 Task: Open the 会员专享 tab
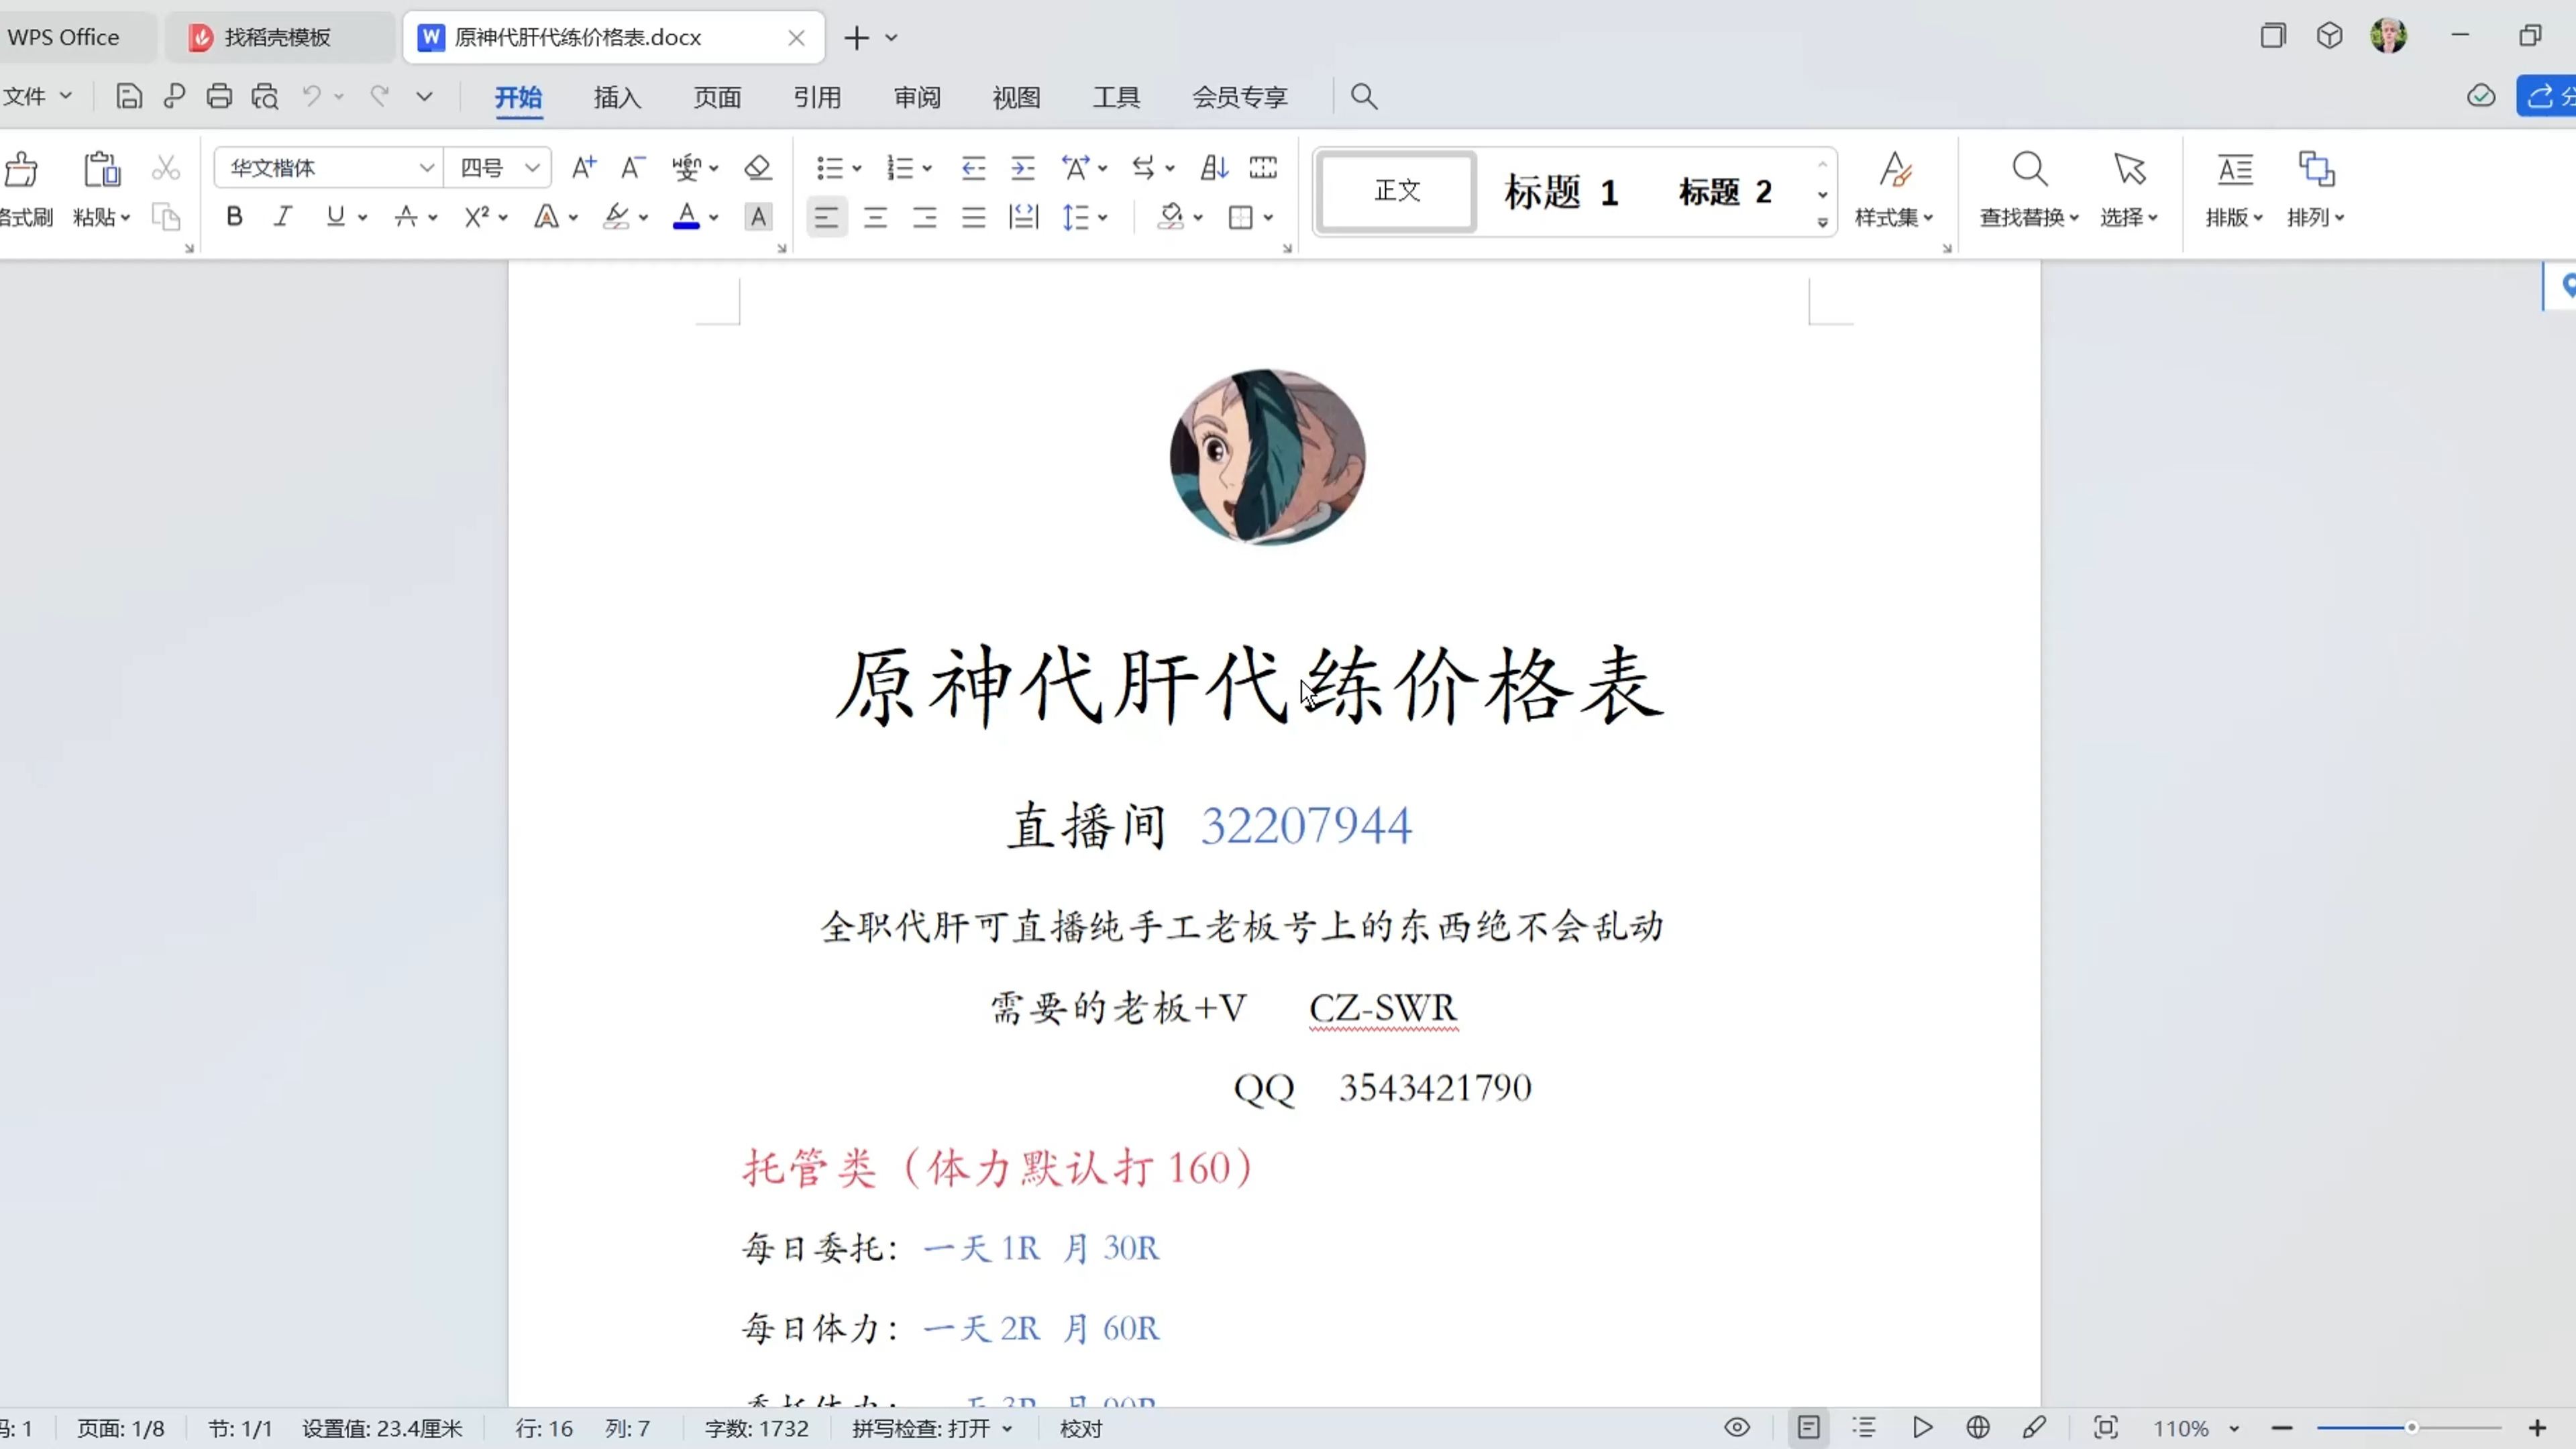(x=1240, y=97)
